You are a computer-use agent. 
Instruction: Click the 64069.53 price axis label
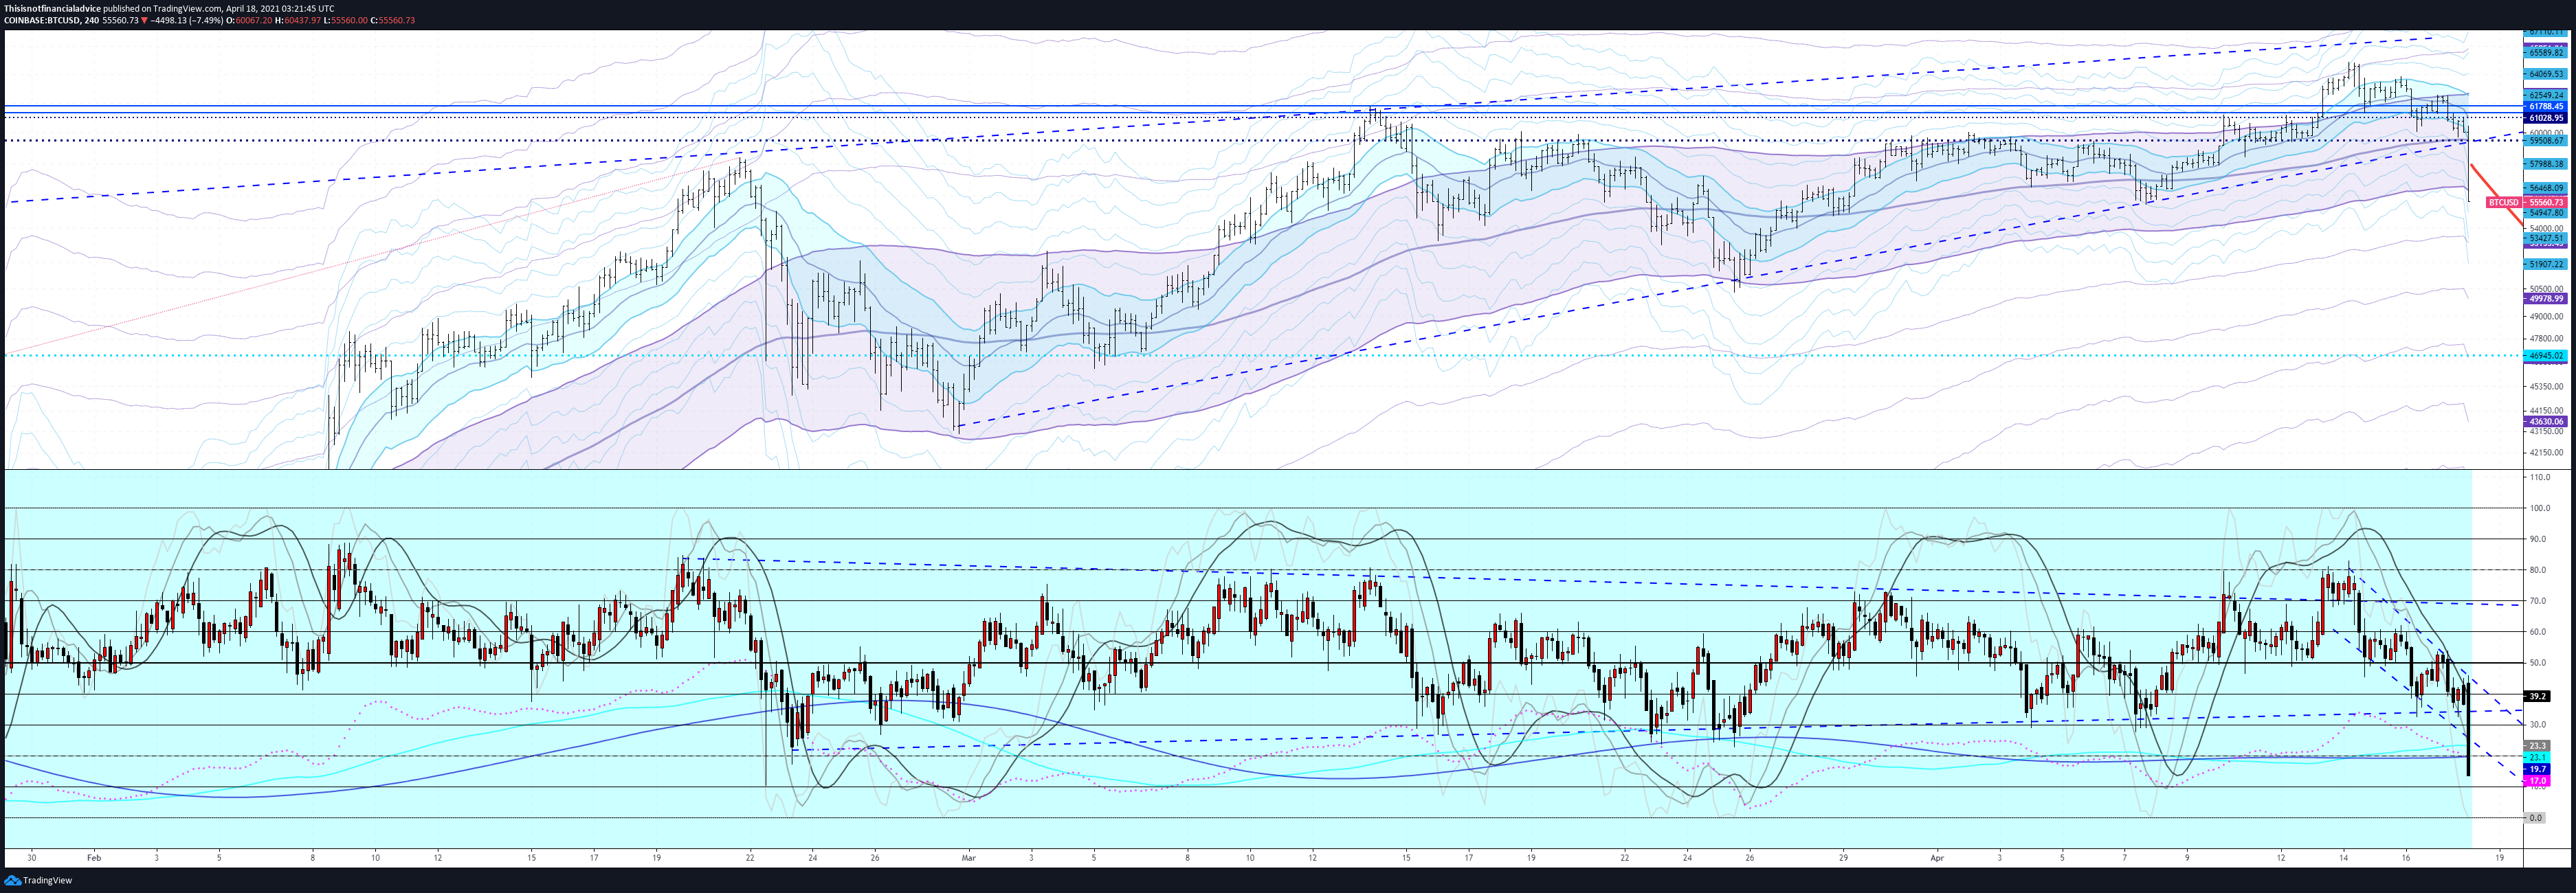point(2546,74)
